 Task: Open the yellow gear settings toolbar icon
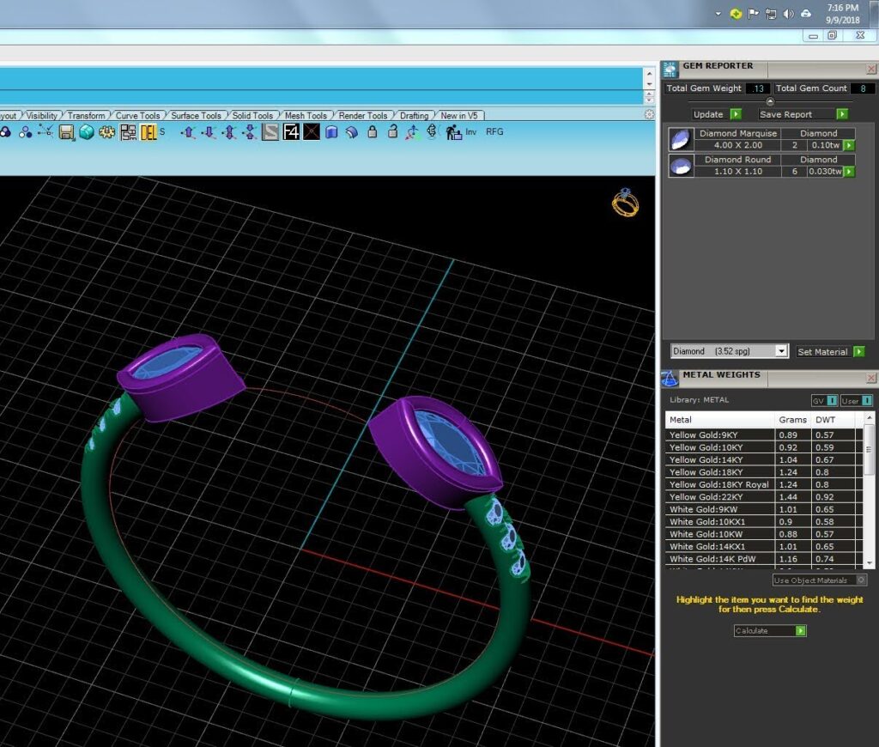tap(106, 132)
